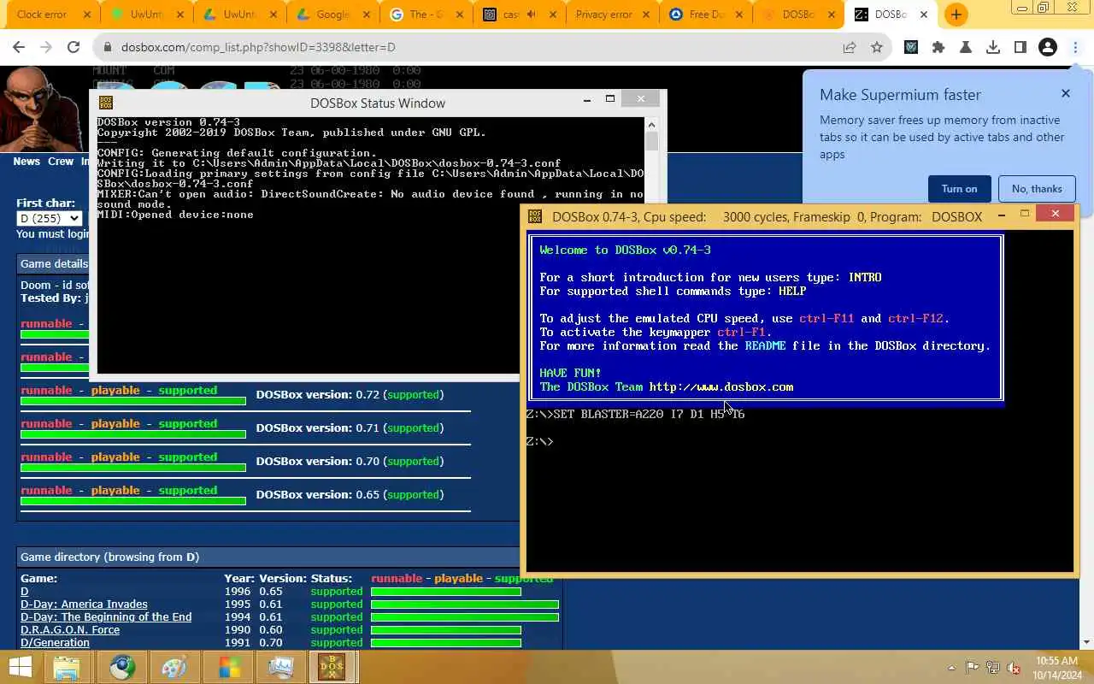This screenshot has height=684, width=1094.
Task: Open the browser three-dot menu
Action: pyautogui.click(x=1075, y=48)
